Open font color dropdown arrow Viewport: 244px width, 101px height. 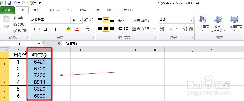[81, 29]
